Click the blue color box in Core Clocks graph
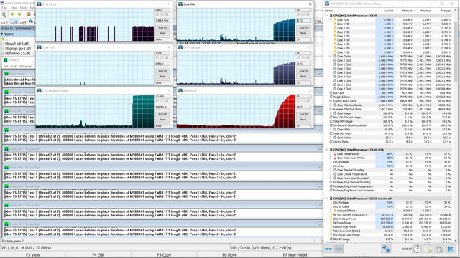This screenshot has height=258, width=460. (x=167, y=14)
